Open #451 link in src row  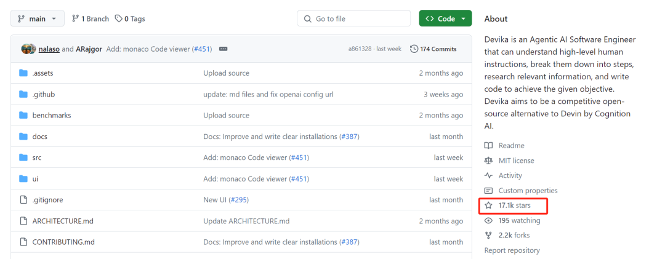pos(299,157)
